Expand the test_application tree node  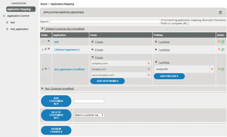(x=7, y=29)
